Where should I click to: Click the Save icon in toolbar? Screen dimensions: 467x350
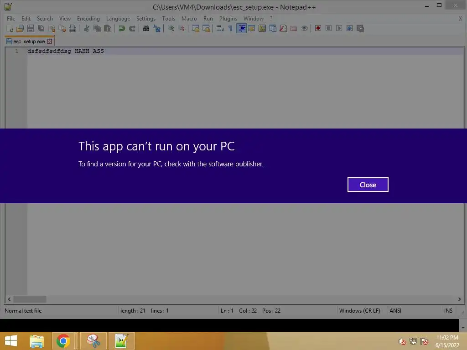pos(31,28)
